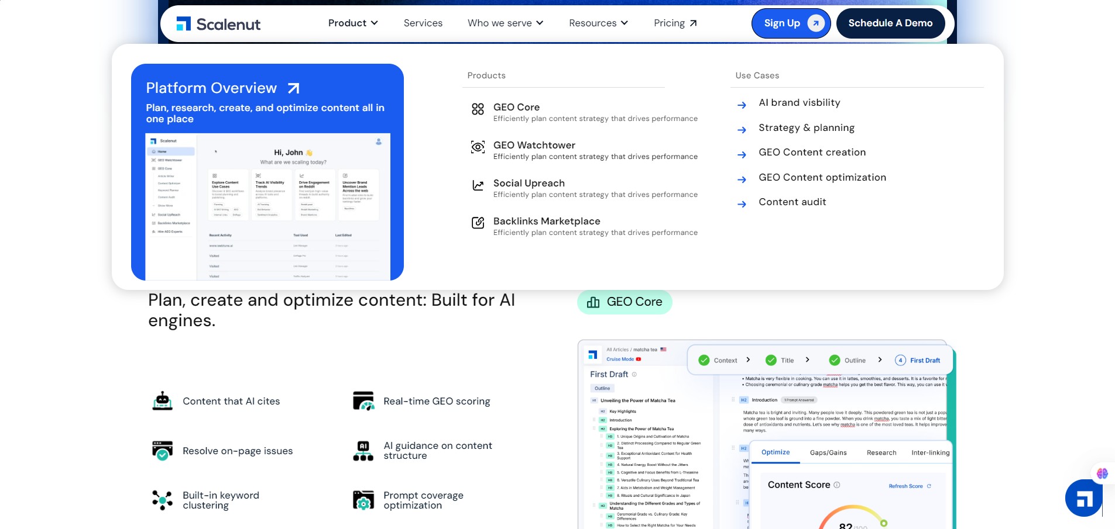Open Content audit use case
This screenshot has width=1115, height=529.
tap(792, 202)
